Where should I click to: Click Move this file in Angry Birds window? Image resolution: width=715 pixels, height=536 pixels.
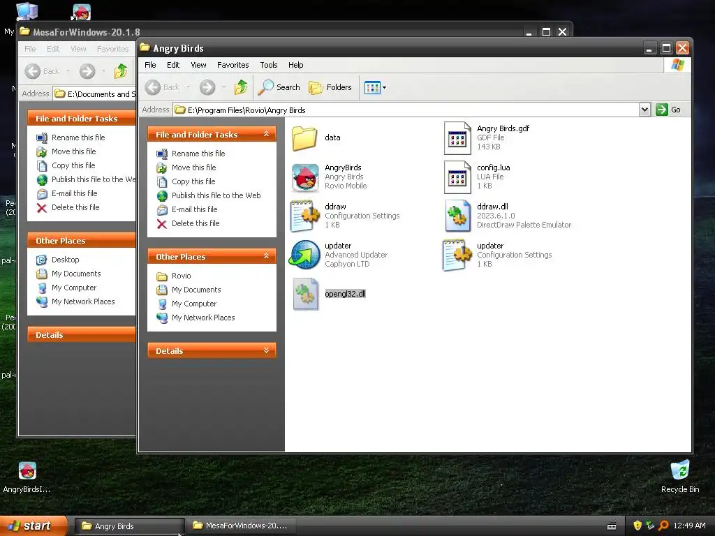point(194,167)
